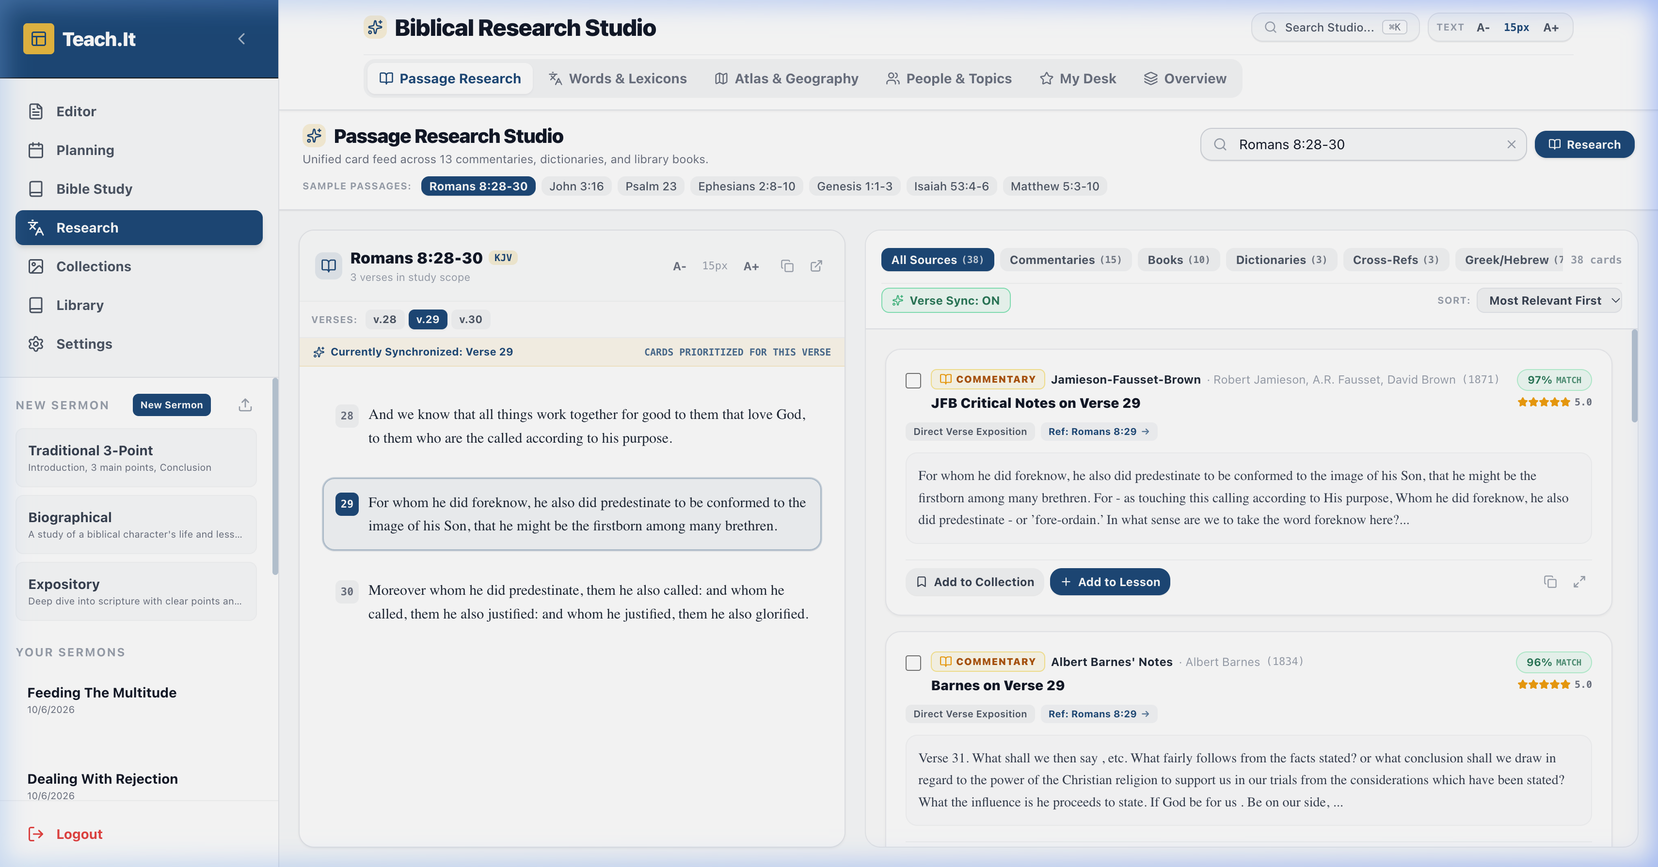Toggle Verse Sync: ON
Image resolution: width=1658 pixels, height=867 pixels.
(945, 300)
